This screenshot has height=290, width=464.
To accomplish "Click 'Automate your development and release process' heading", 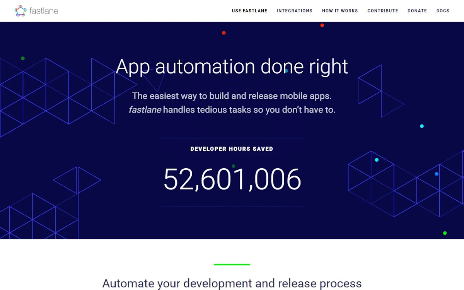I will pyautogui.click(x=232, y=283).
